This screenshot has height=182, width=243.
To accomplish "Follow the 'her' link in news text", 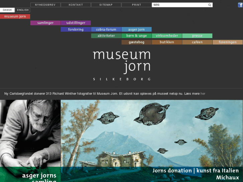I will 203,94.
